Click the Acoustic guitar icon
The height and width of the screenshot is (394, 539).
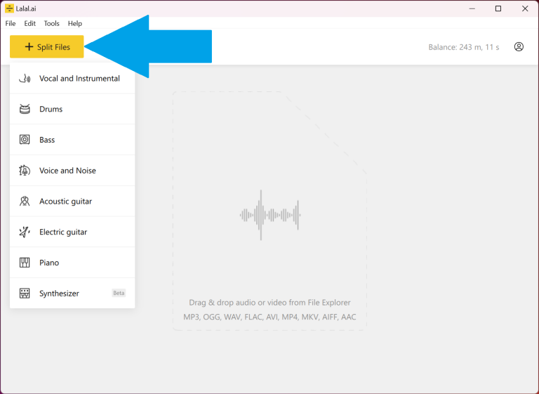click(x=25, y=202)
